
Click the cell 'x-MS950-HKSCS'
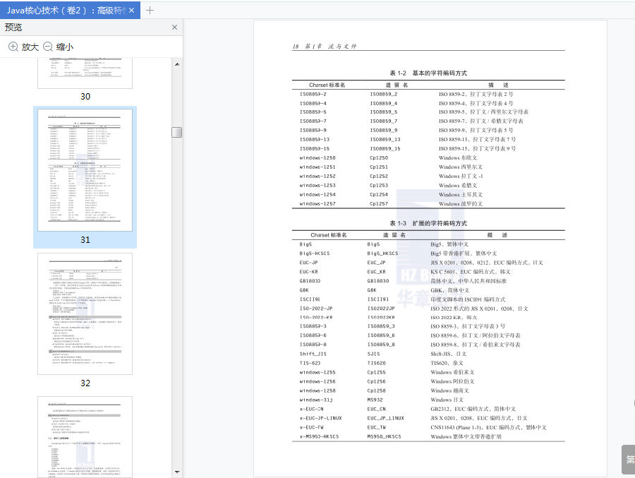coord(319,436)
